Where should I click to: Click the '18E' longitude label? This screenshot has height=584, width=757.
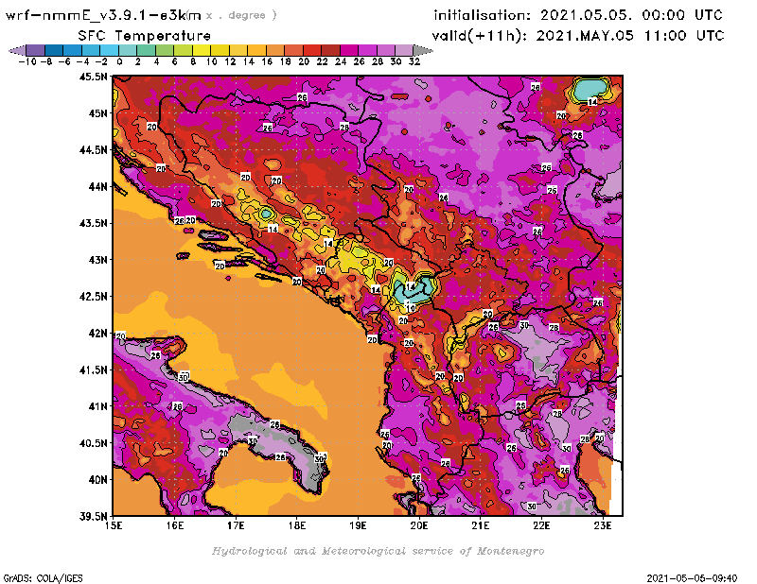pos(297,525)
